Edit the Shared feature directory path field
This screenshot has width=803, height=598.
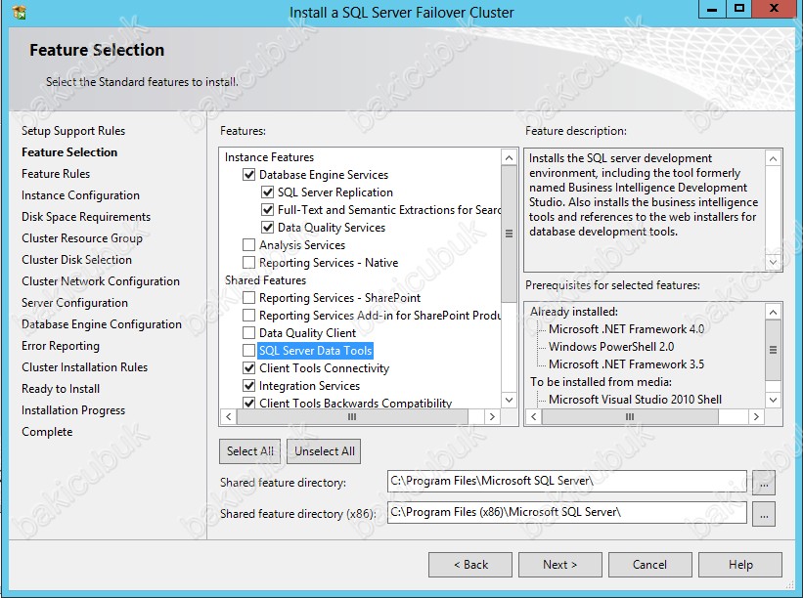coord(567,482)
